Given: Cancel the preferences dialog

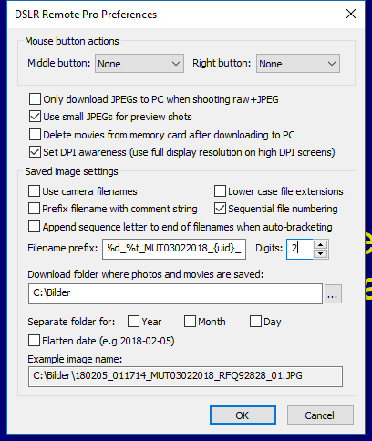Looking at the screenshot, I should coord(320,415).
